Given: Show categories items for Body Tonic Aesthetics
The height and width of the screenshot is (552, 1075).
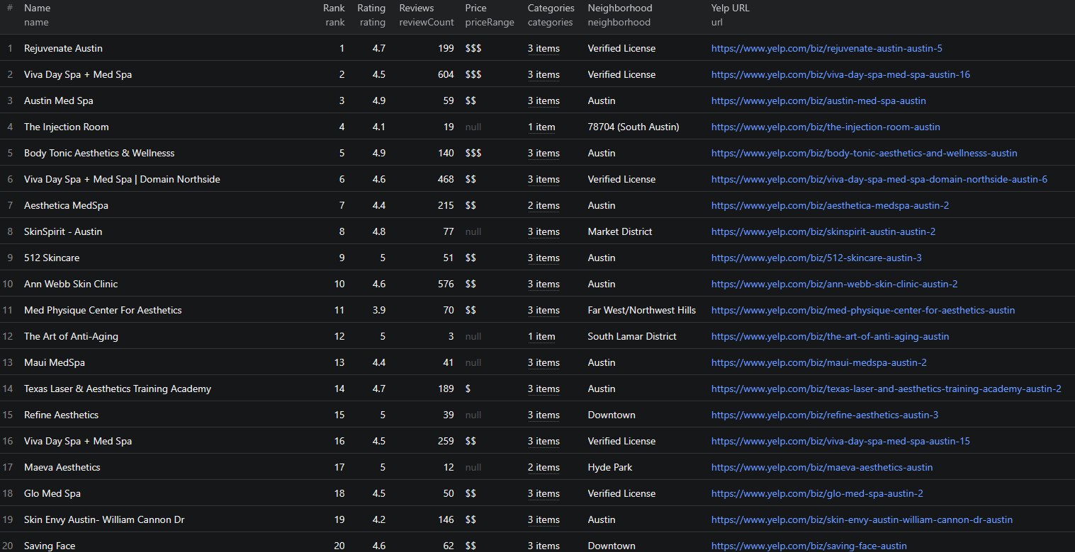Looking at the screenshot, I should point(544,153).
